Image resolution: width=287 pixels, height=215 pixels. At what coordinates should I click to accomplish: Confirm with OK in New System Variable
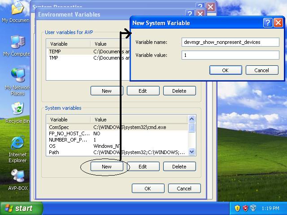[226, 70]
